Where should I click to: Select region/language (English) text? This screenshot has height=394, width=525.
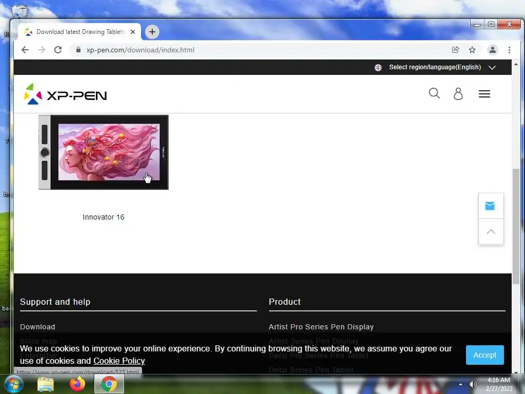[435, 67]
